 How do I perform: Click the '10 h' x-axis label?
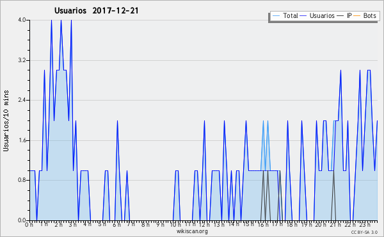point(175,224)
